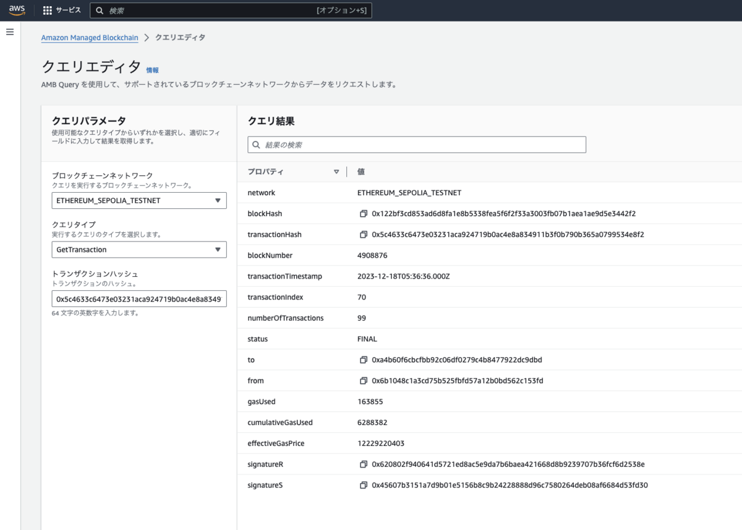Click the クエリエディタ breadcrumb text
The height and width of the screenshot is (530, 742).
click(180, 38)
